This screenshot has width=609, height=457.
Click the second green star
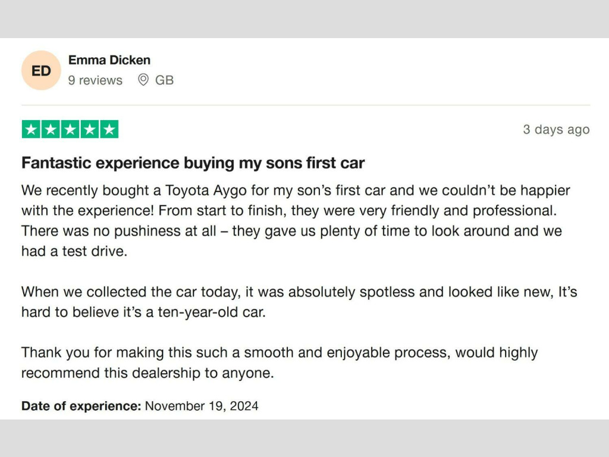pos(51,129)
